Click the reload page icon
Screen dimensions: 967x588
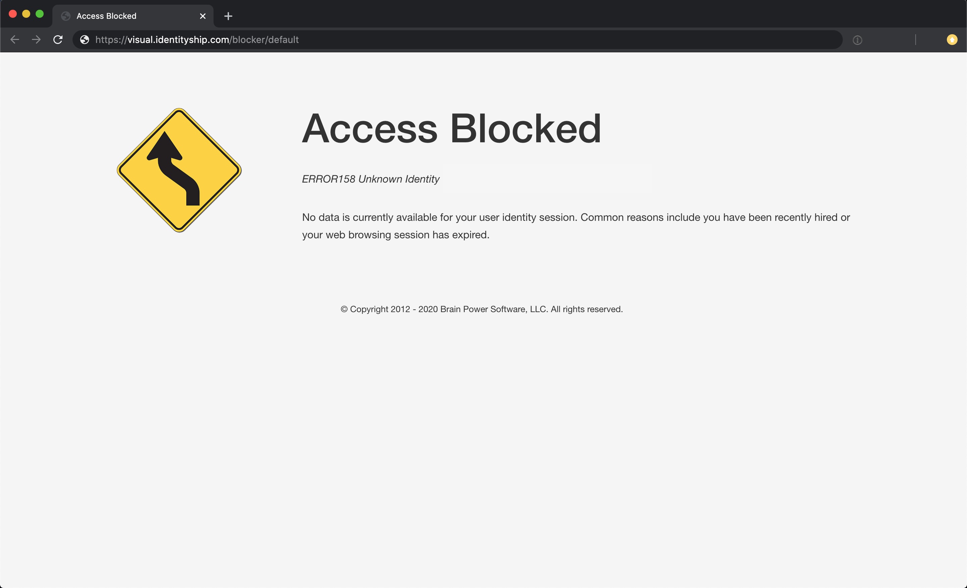(x=58, y=40)
